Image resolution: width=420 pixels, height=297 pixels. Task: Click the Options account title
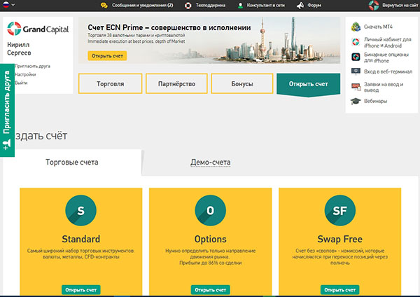tap(210, 239)
